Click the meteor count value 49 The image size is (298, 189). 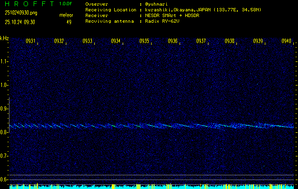pyautogui.click(x=69, y=22)
